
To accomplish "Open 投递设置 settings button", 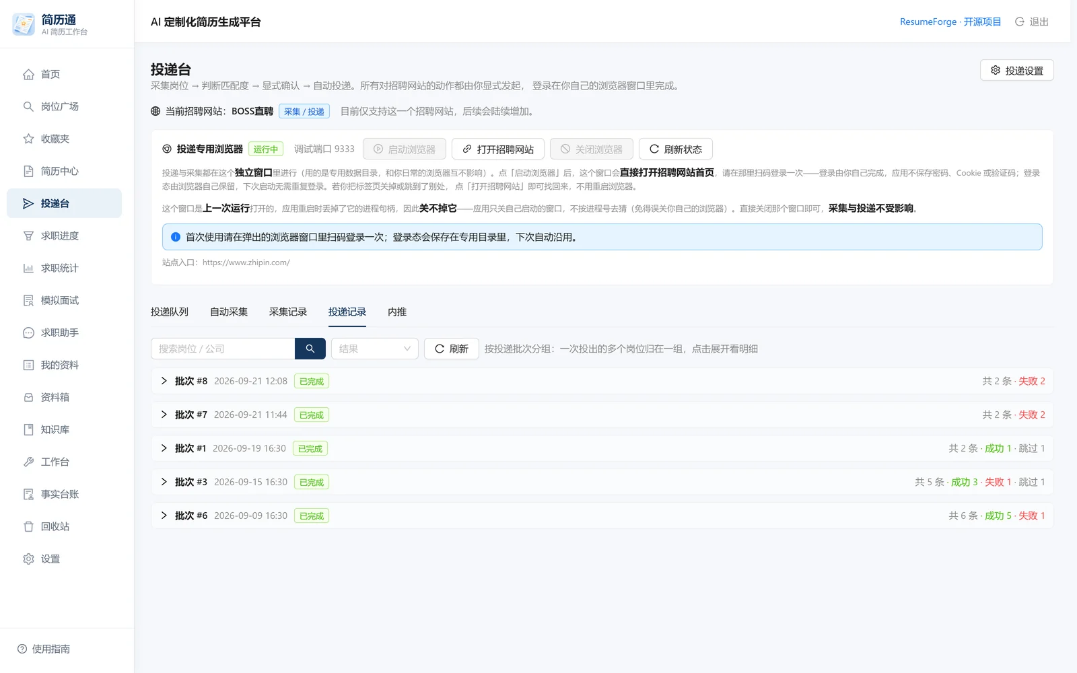I will click(x=1017, y=70).
